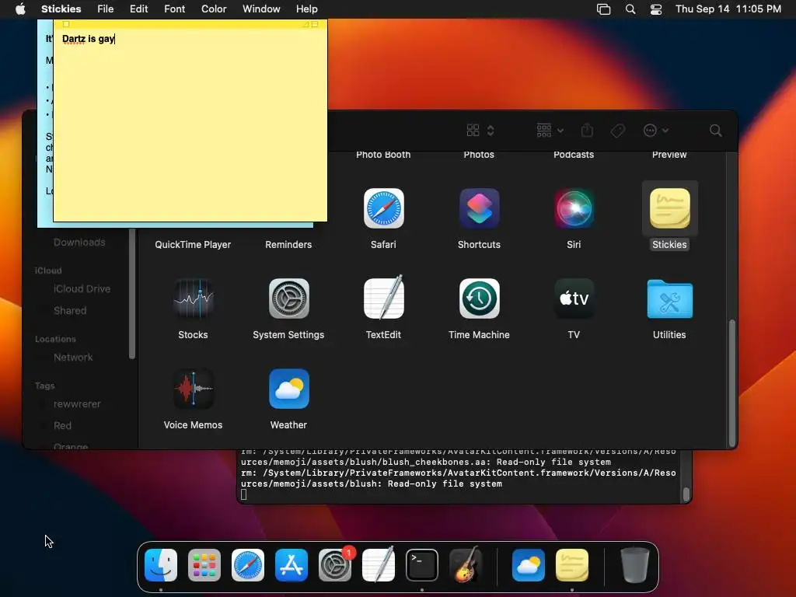Select the Time Machine app icon

(x=479, y=298)
